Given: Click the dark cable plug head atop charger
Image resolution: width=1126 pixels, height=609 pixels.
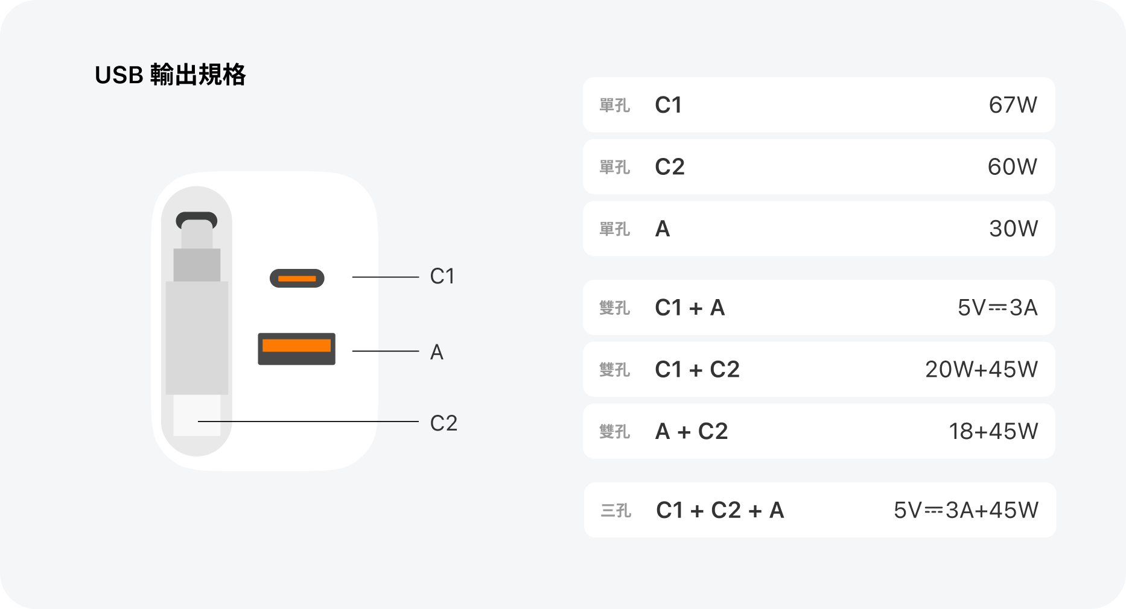Looking at the screenshot, I should tap(196, 221).
